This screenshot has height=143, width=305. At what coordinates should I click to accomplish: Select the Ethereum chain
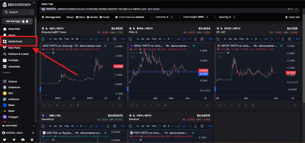(14, 87)
